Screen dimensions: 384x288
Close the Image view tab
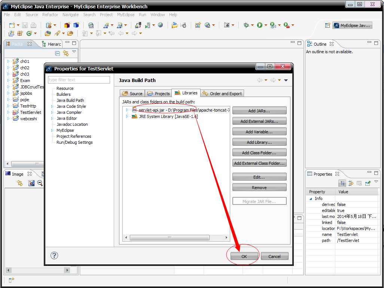tap(30, 174)
